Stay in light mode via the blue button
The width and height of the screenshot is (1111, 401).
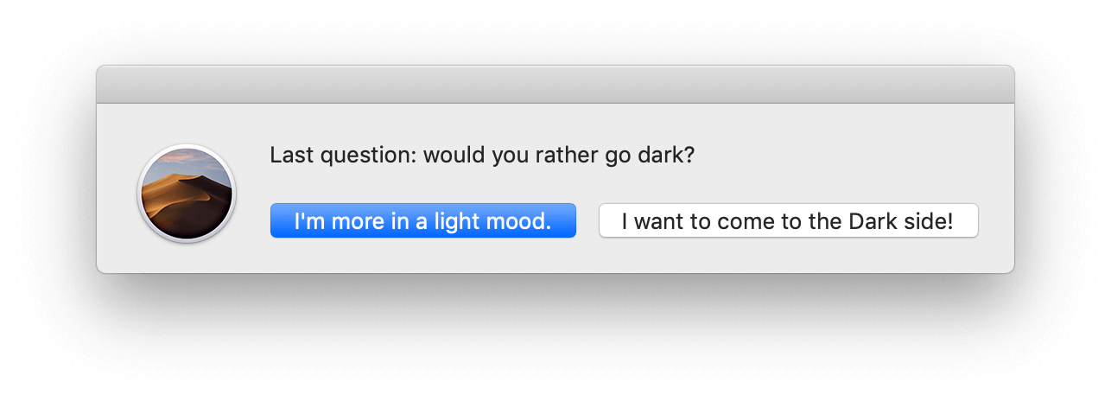tap(422, 220)
